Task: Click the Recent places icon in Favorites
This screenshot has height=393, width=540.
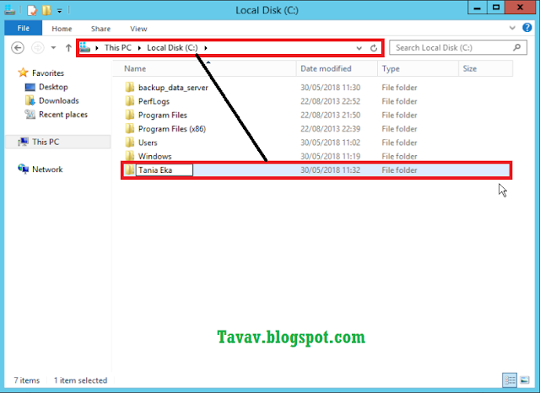Action: pyautogui.click(x=30, y=114)
